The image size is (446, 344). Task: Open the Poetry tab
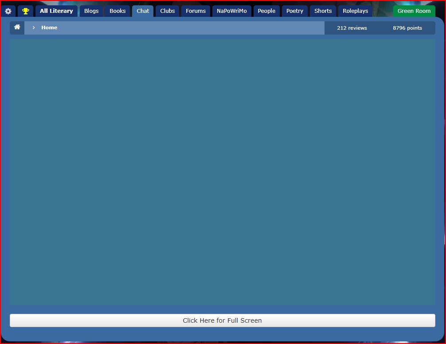(x=295, y=11)
